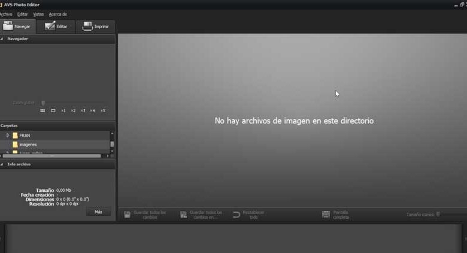This screenshot has height=253, width=467.
Task: Click folder list scroll up arrow
Action: 112,133
